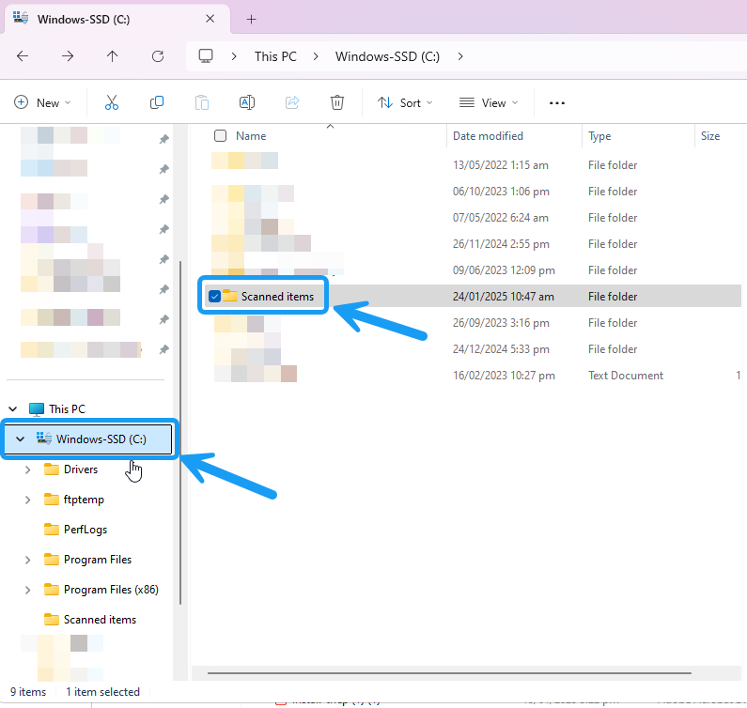Click the Share icon
Screen dimensions: 747x708
(292, 102)
